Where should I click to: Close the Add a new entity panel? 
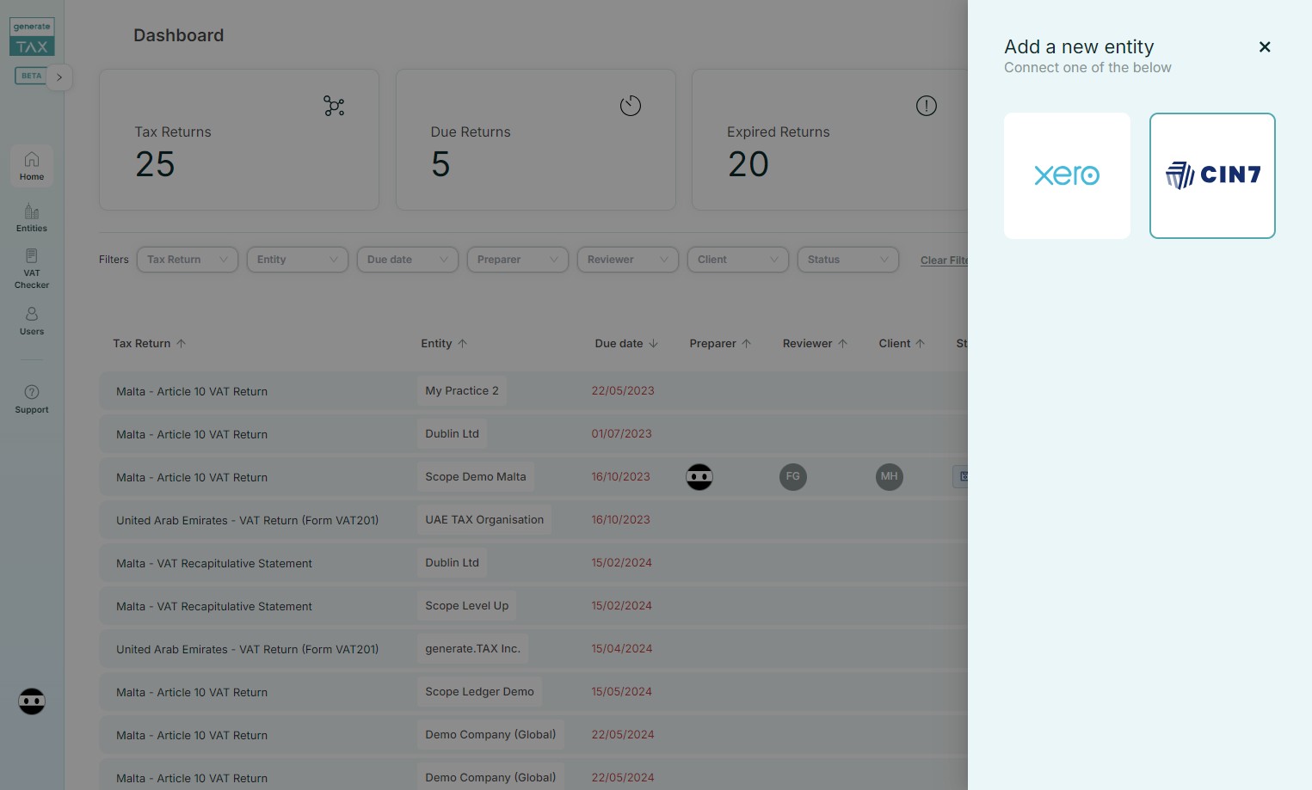1265,47
